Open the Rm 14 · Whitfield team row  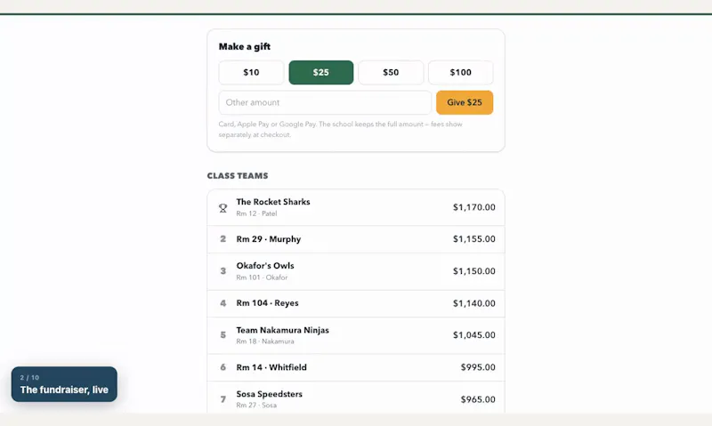pos(356,367)
